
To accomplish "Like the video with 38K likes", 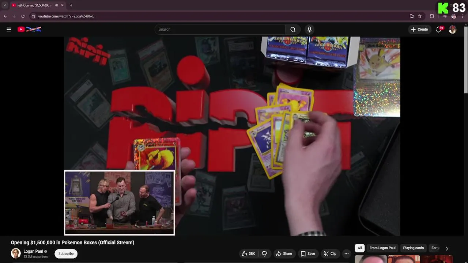I will tap(248, 254).
